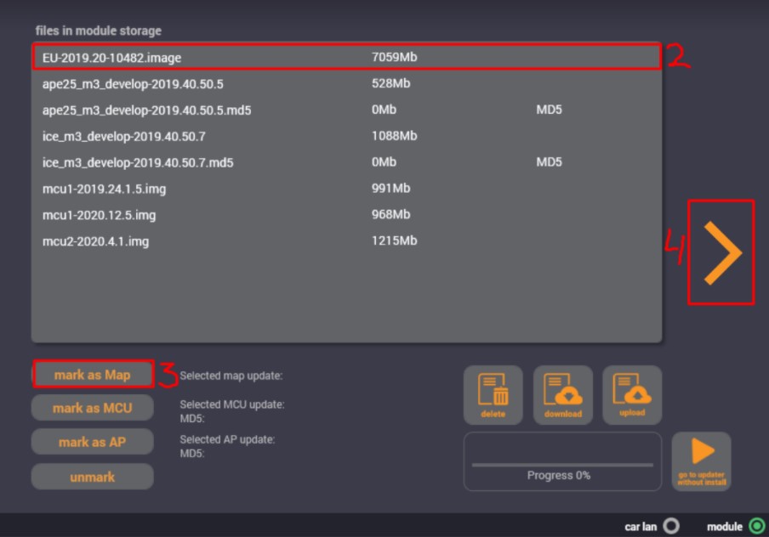
Task: Select ice_m3_develop-2019.40.50.7 file
Action: click(x=346, y=136)
